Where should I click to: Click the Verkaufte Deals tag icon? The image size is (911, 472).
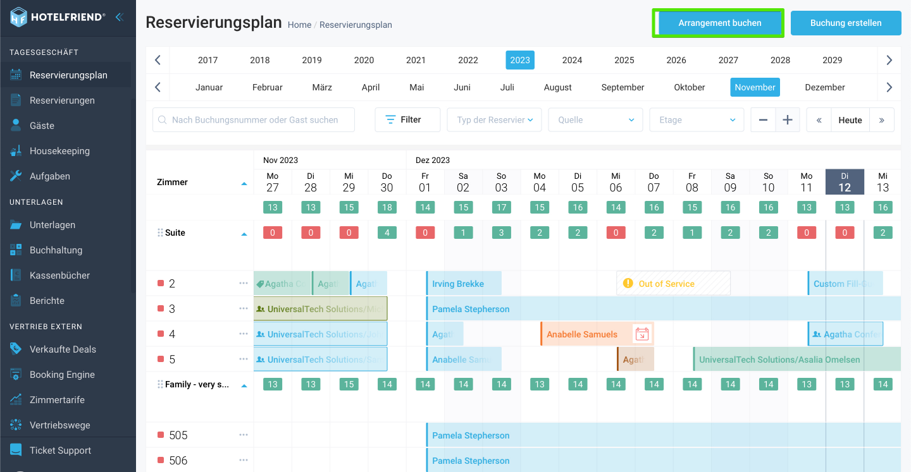coord(16,349)
